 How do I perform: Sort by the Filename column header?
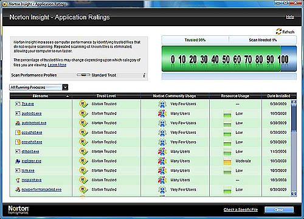pyautogui.click(x=41, y=96)
